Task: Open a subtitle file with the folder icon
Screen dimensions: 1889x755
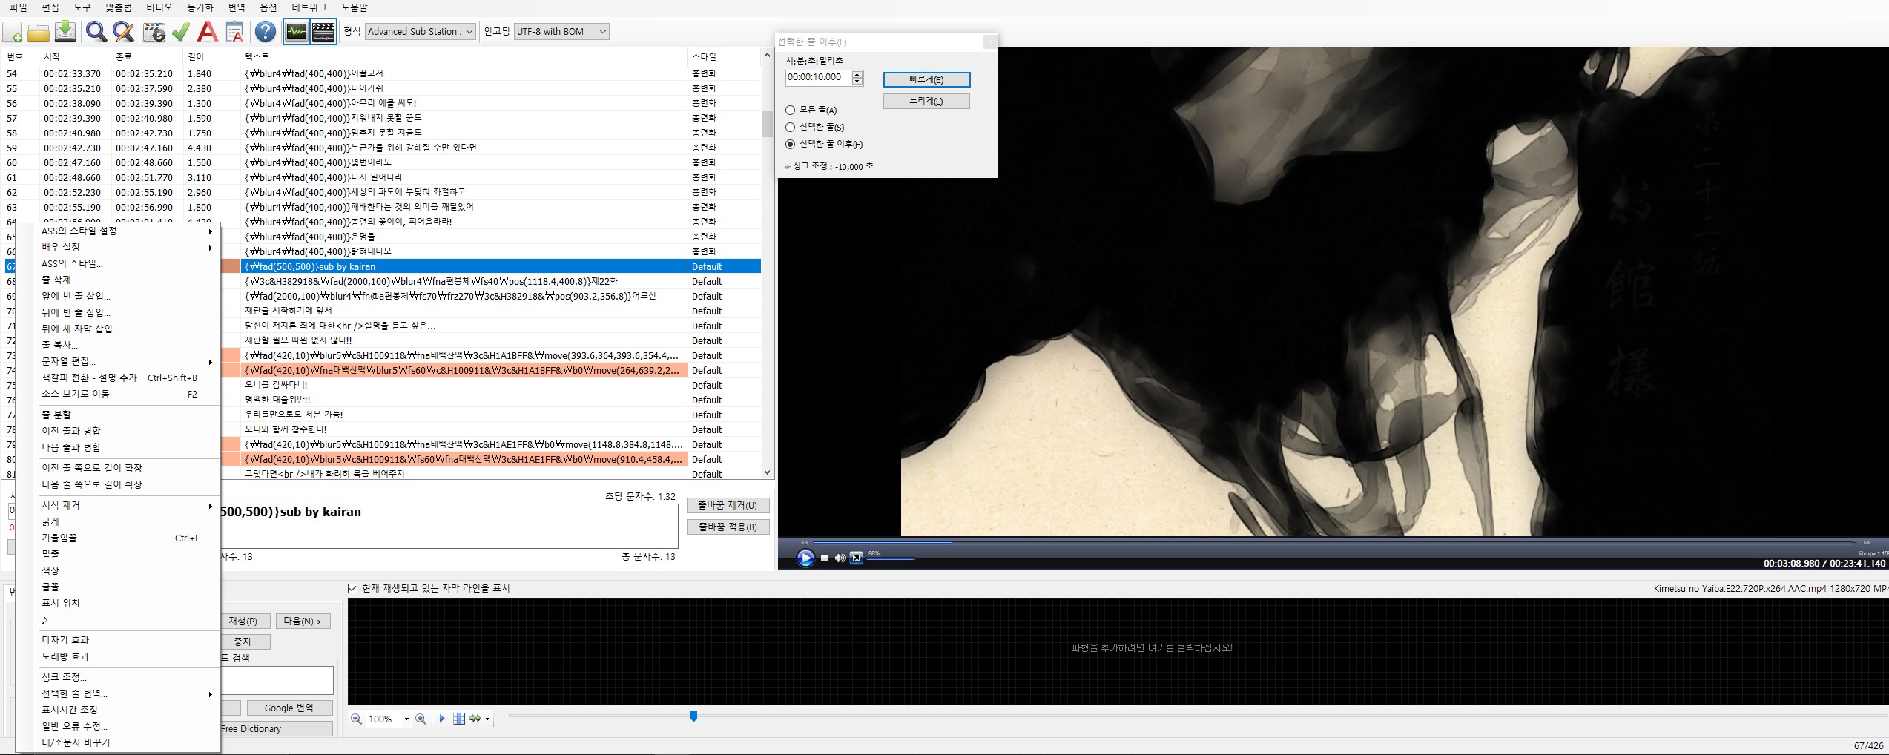Action: click(39, 32)
